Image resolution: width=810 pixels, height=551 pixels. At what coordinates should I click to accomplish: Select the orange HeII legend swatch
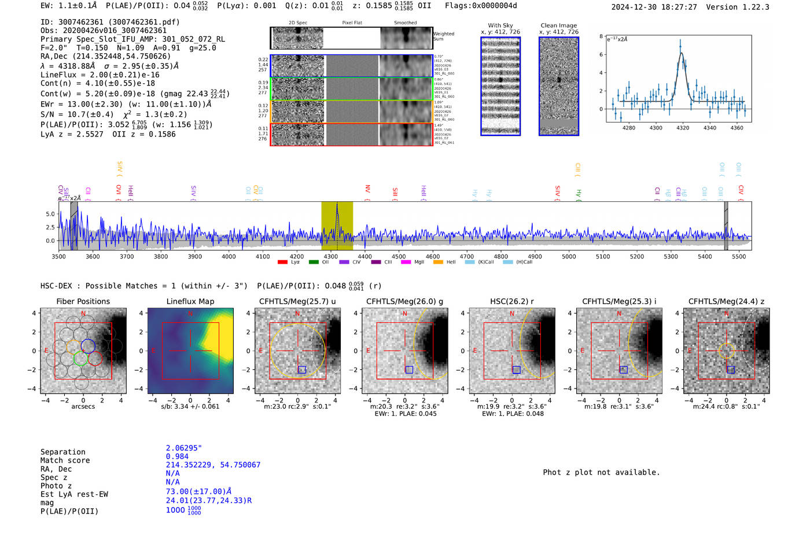(438, 262)
